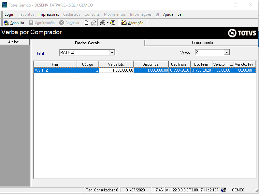Click the Verba combo box value 2
The width and height of the screenshot is (259, 194).
pyautogui.click(x=209, y=52)
